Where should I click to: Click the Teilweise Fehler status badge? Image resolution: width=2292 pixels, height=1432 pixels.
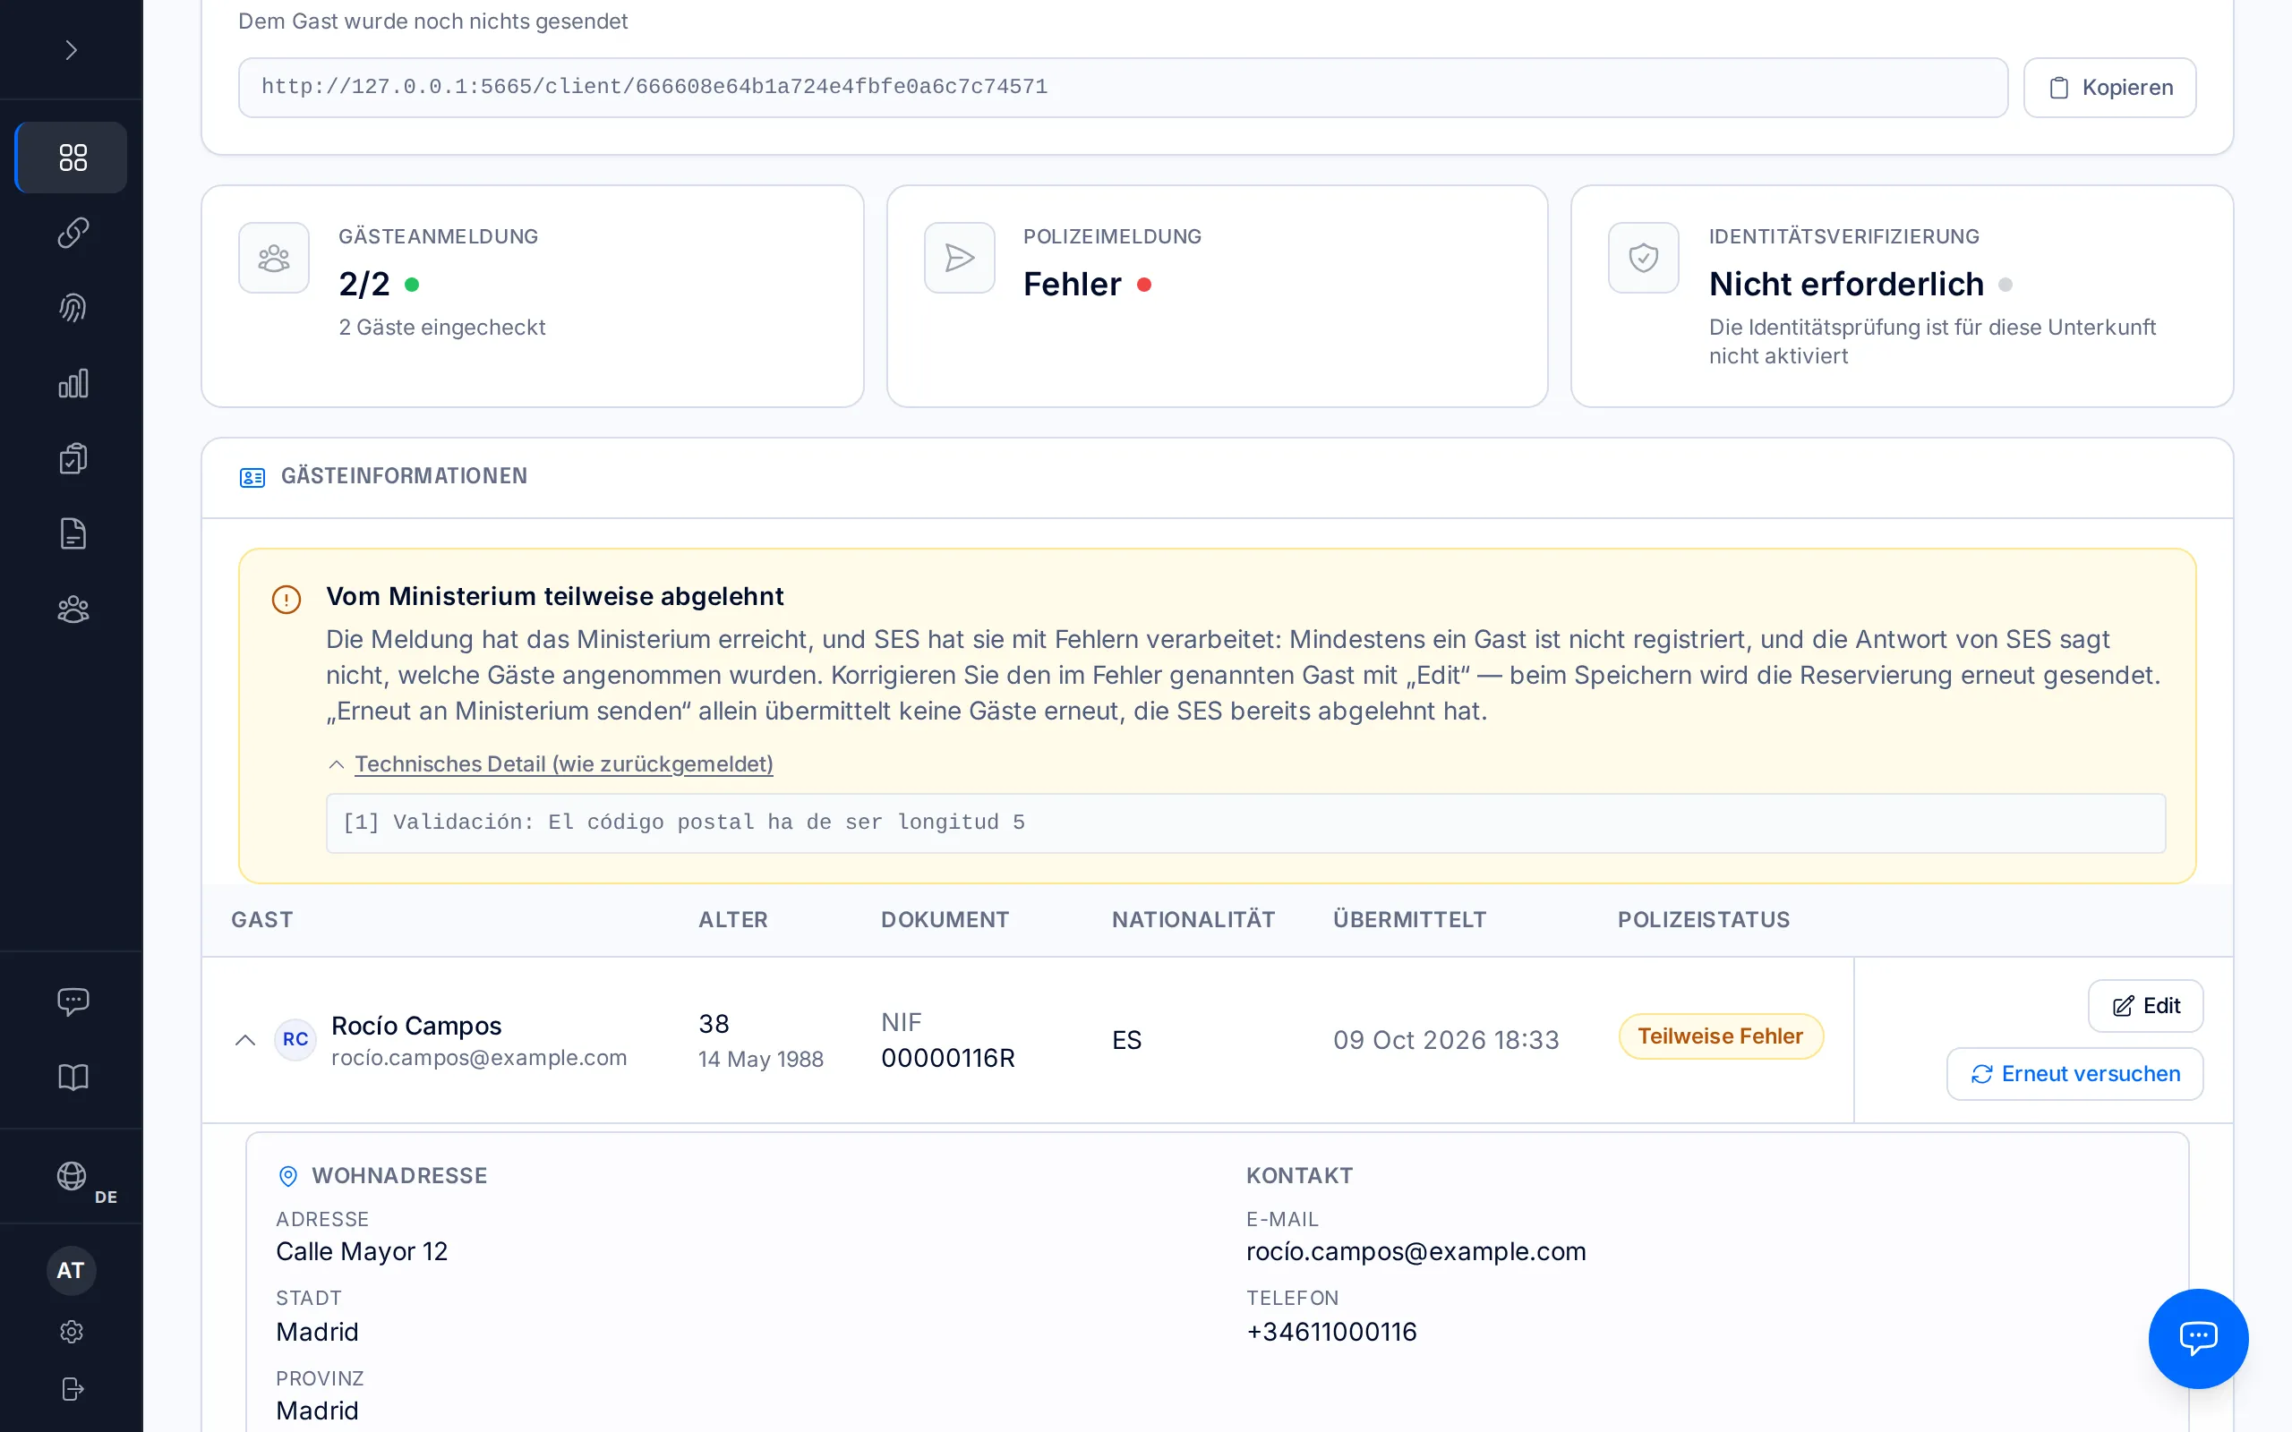[1721, 1036]
